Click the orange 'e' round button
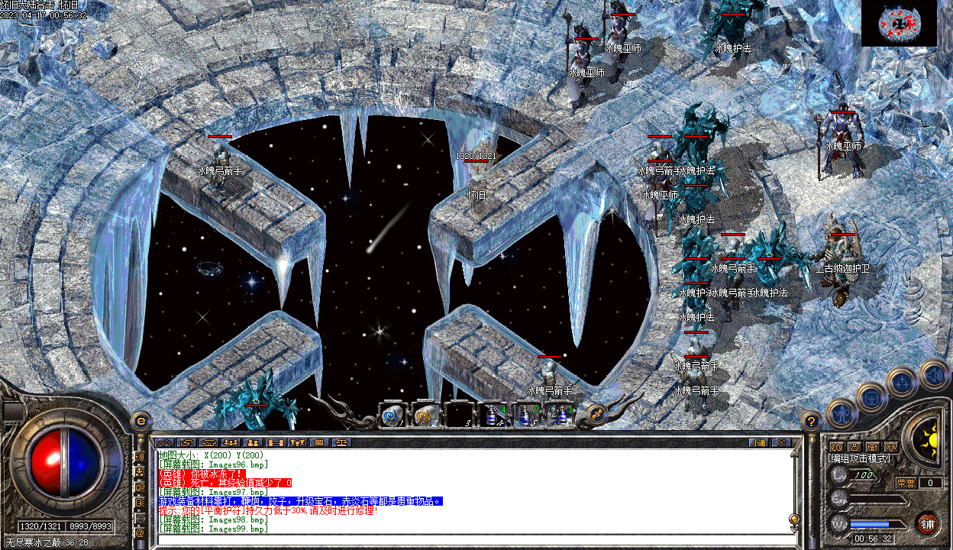This screenshot has height=550, width=953. click(141, 420)
